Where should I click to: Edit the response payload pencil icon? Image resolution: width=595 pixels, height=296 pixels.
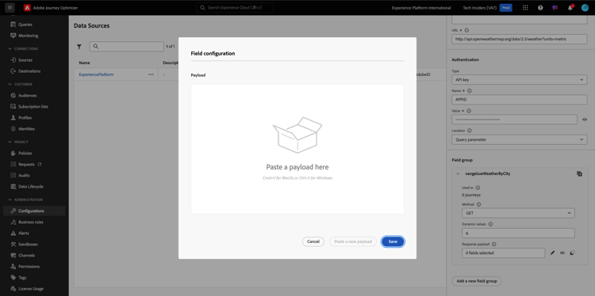[552, 252]
